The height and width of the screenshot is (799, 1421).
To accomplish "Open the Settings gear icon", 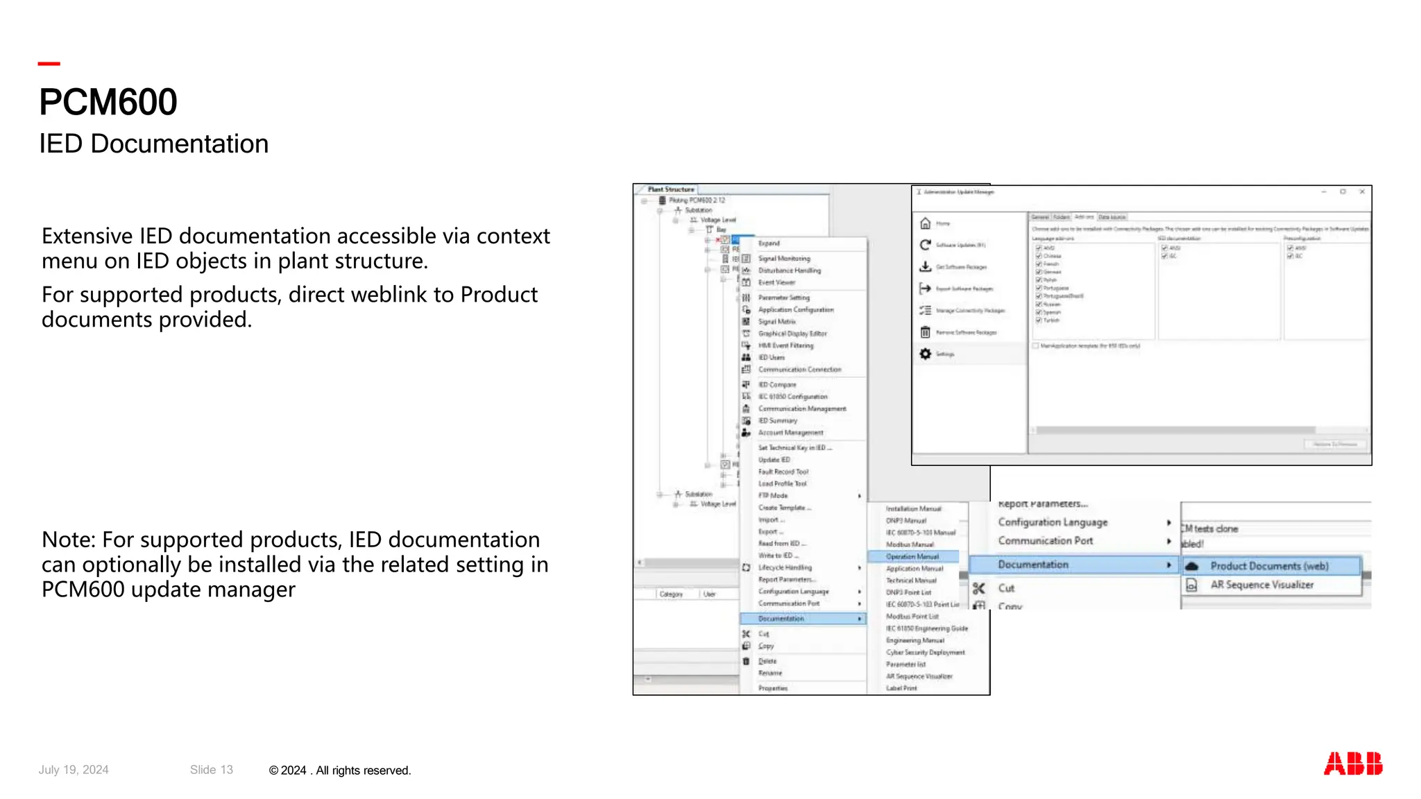I will click(x=925, y=354).
